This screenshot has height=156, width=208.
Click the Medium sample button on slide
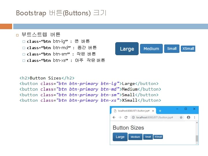tap(151, 49)
